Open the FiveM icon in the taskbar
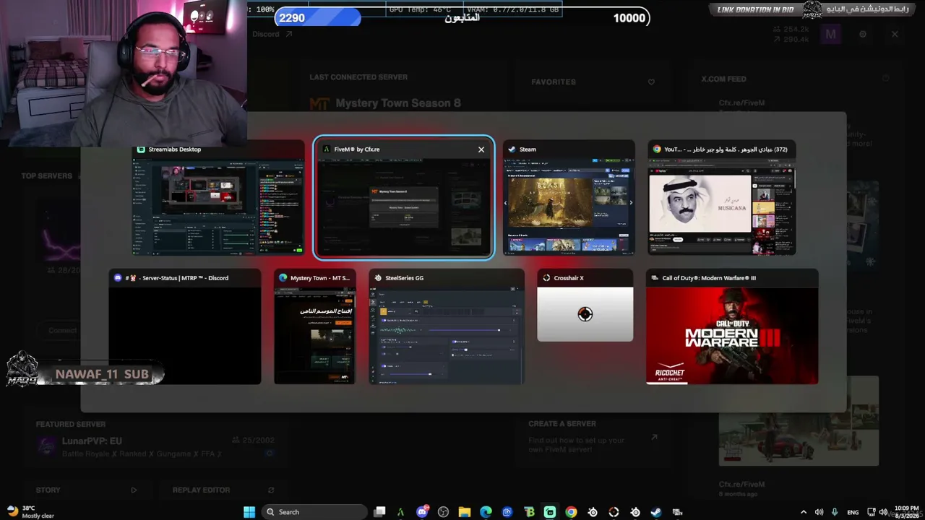 pyautogui.click(x=400, y=512)
